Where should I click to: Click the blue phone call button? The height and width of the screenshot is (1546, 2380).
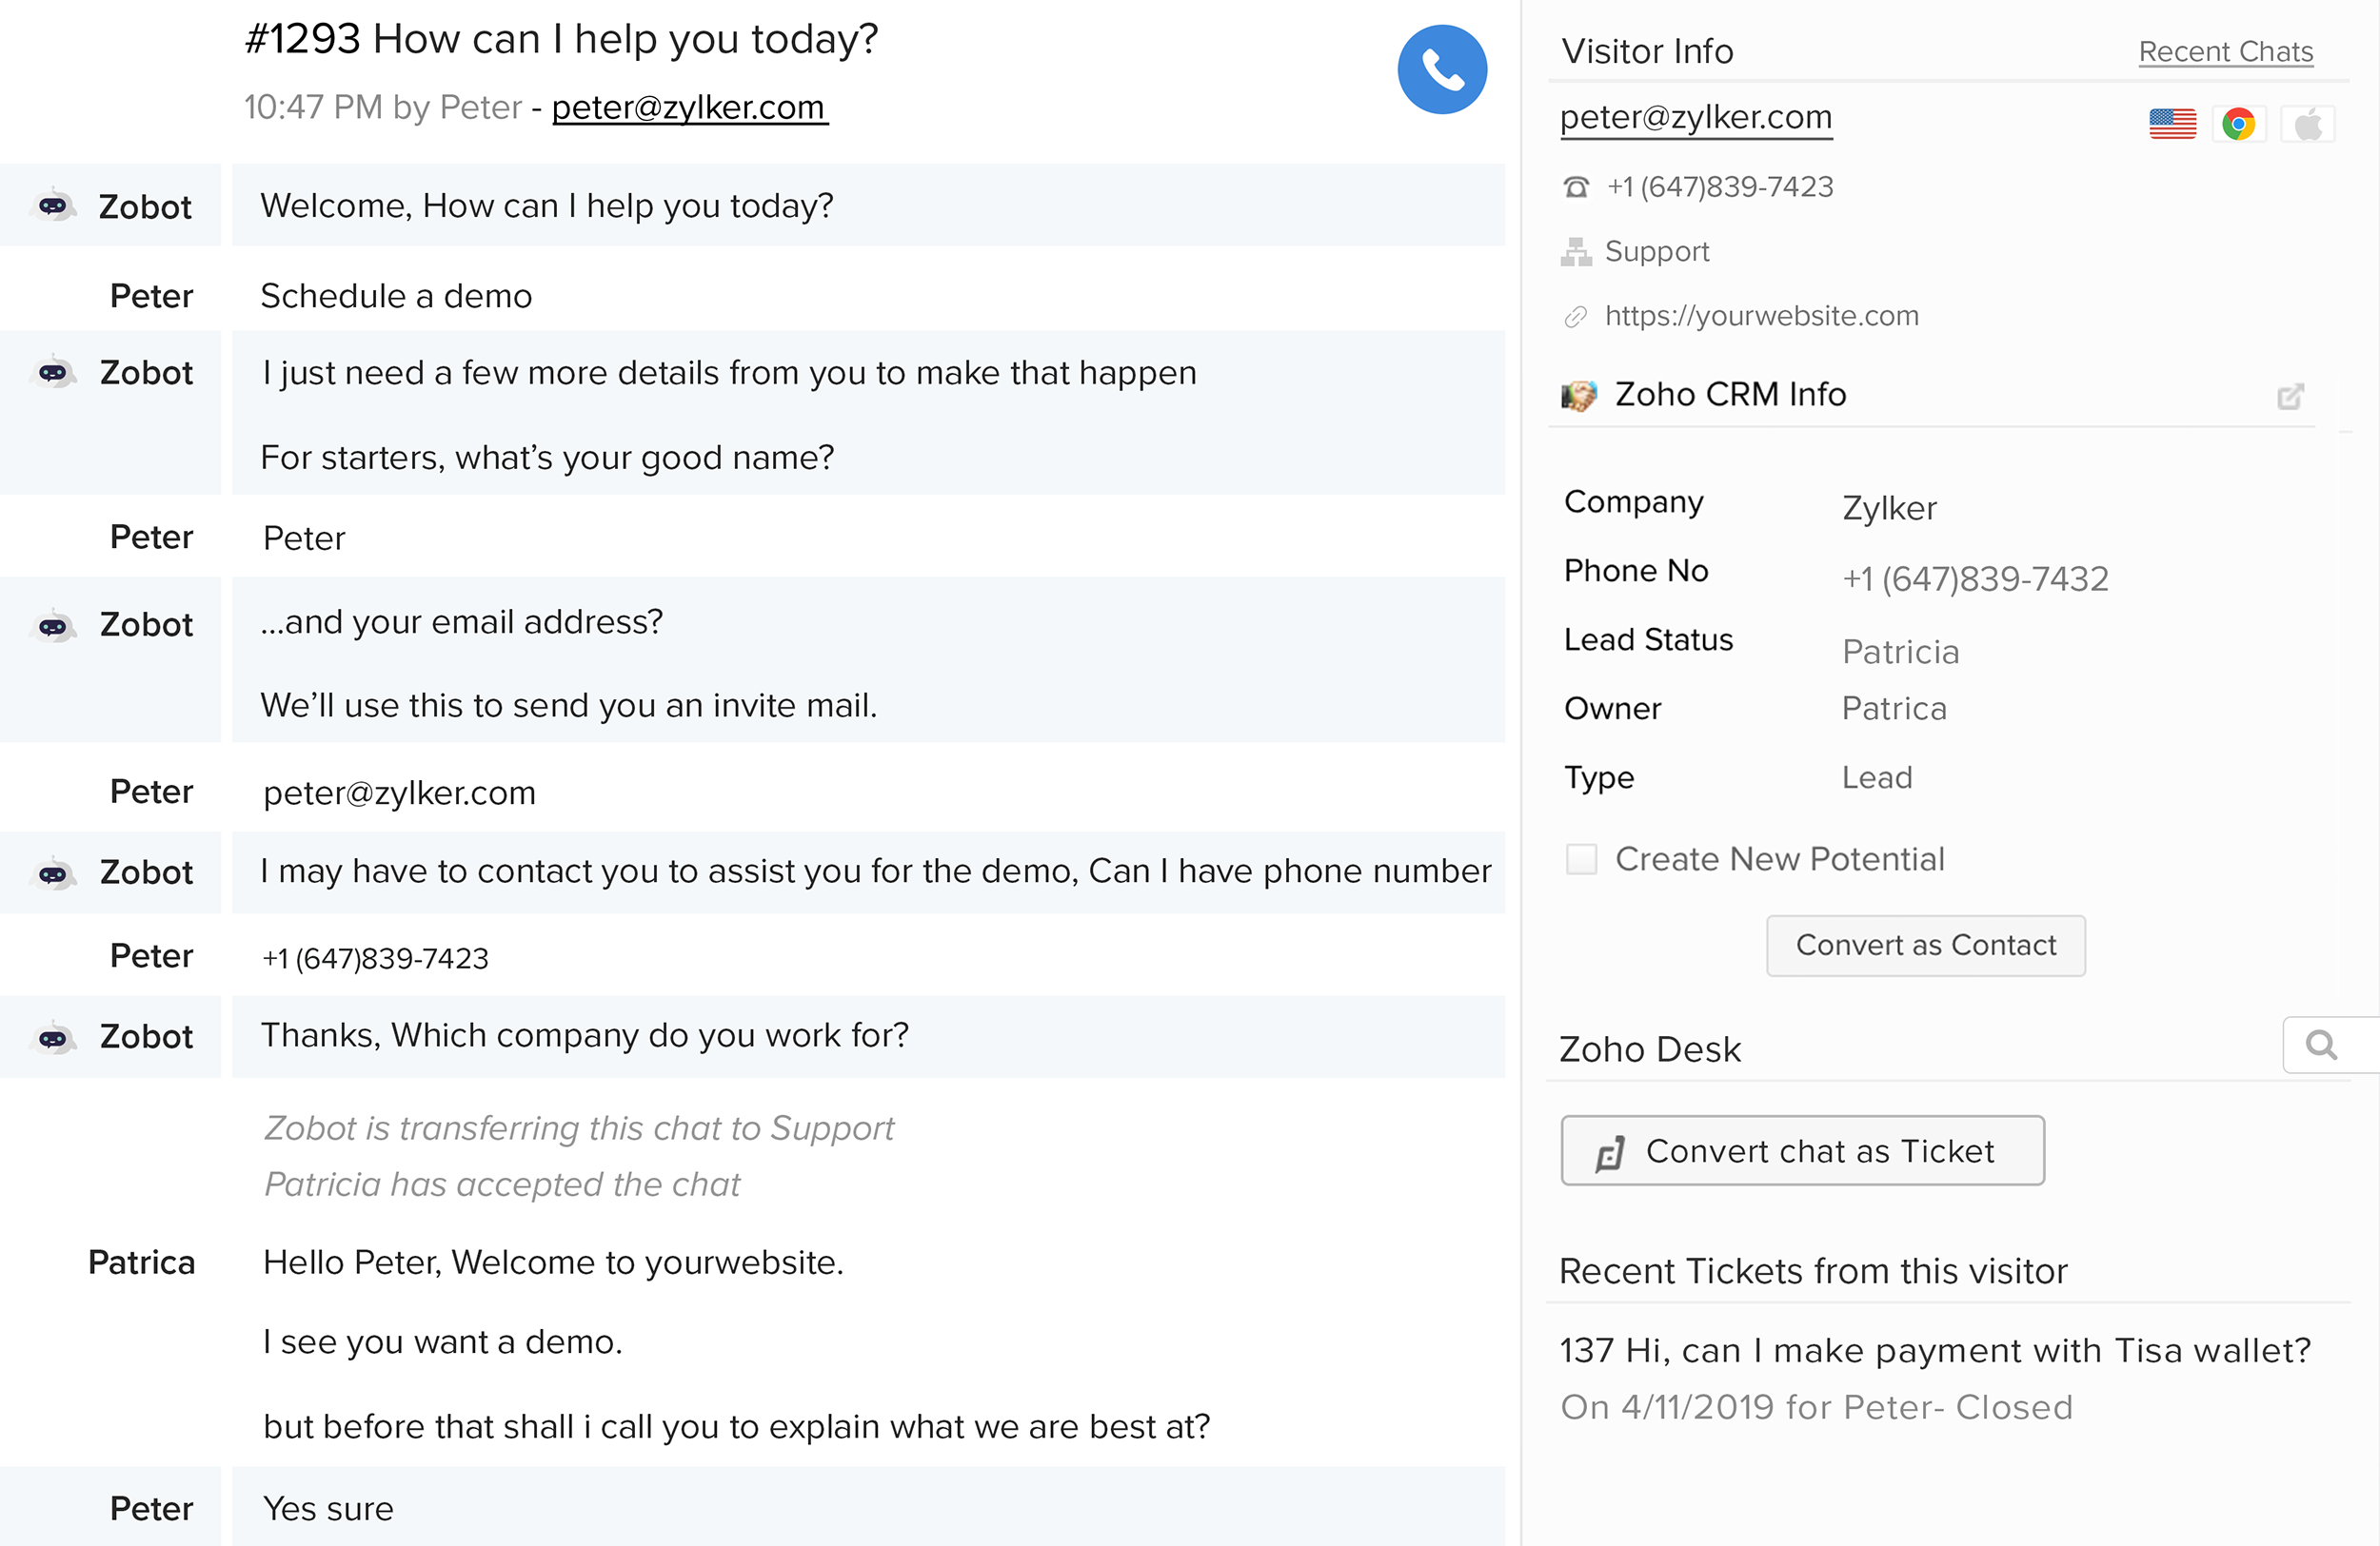[1442, 68]
